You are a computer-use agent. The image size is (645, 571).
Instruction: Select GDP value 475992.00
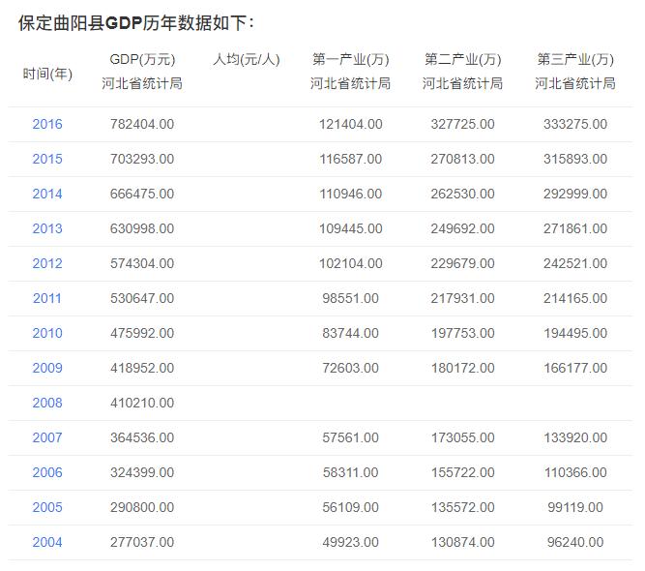tap(142, 333)
